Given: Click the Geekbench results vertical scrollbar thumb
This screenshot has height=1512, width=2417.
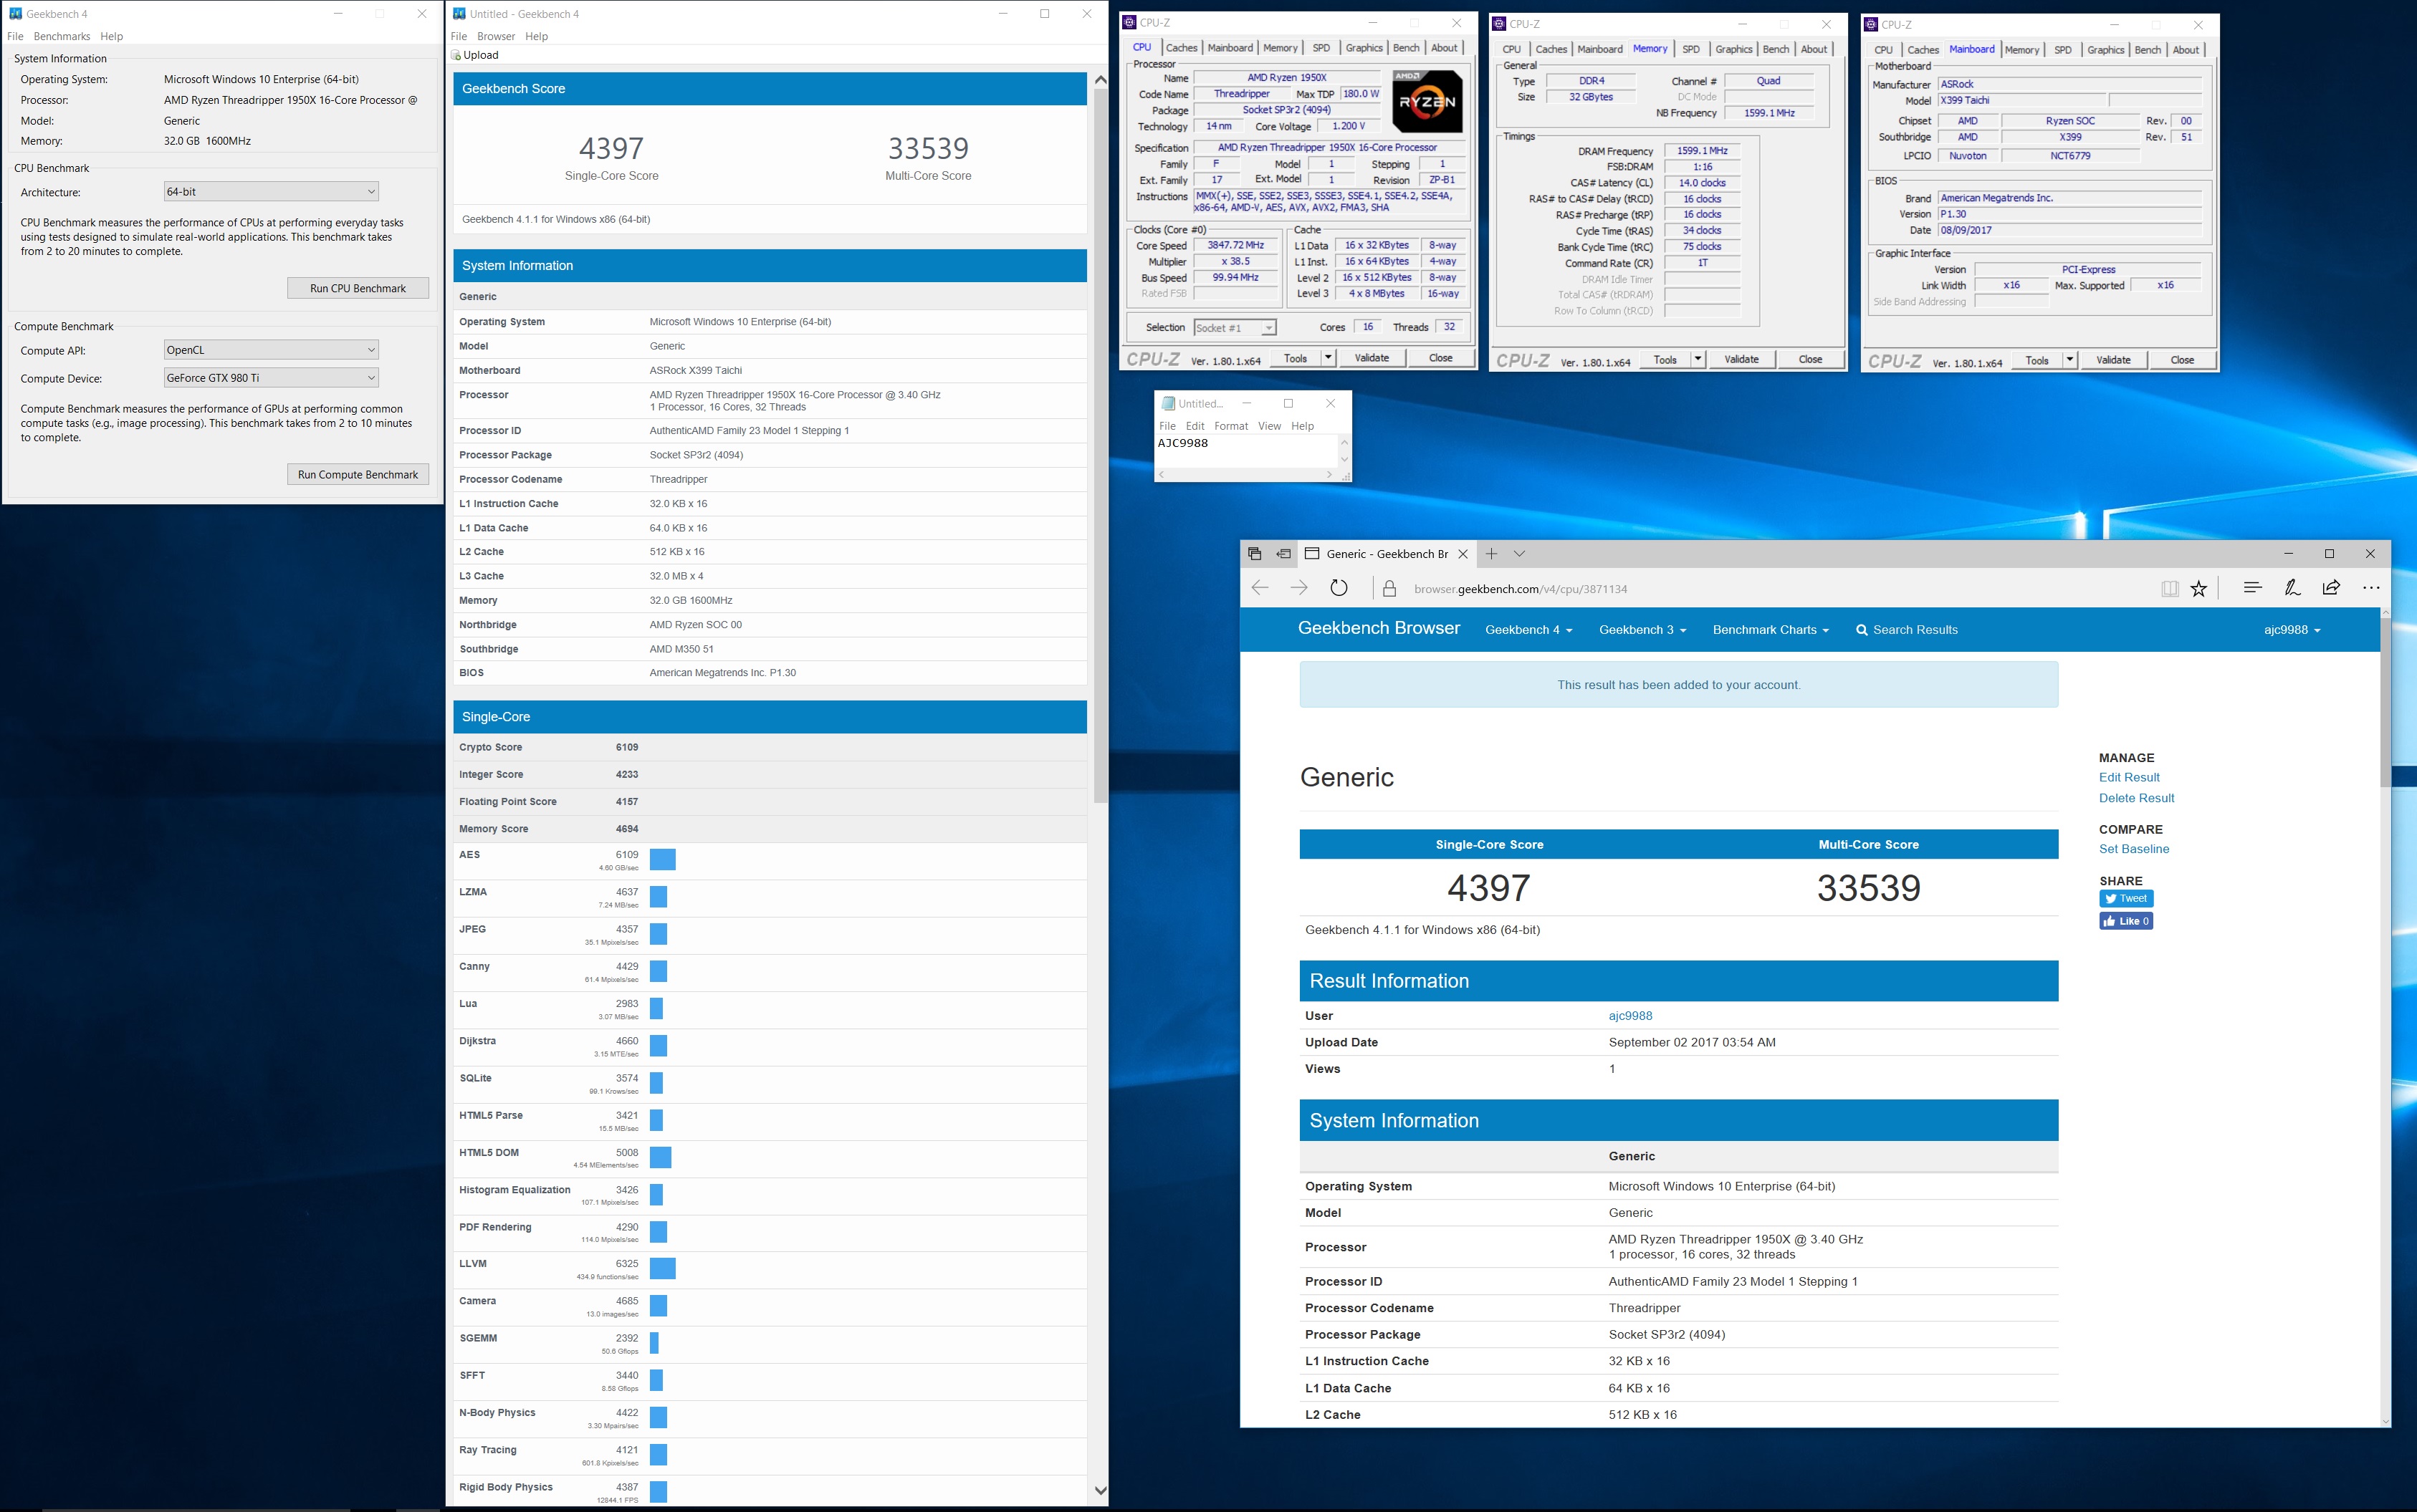Looking at the screenshot, I should (x=1101, y=446).
